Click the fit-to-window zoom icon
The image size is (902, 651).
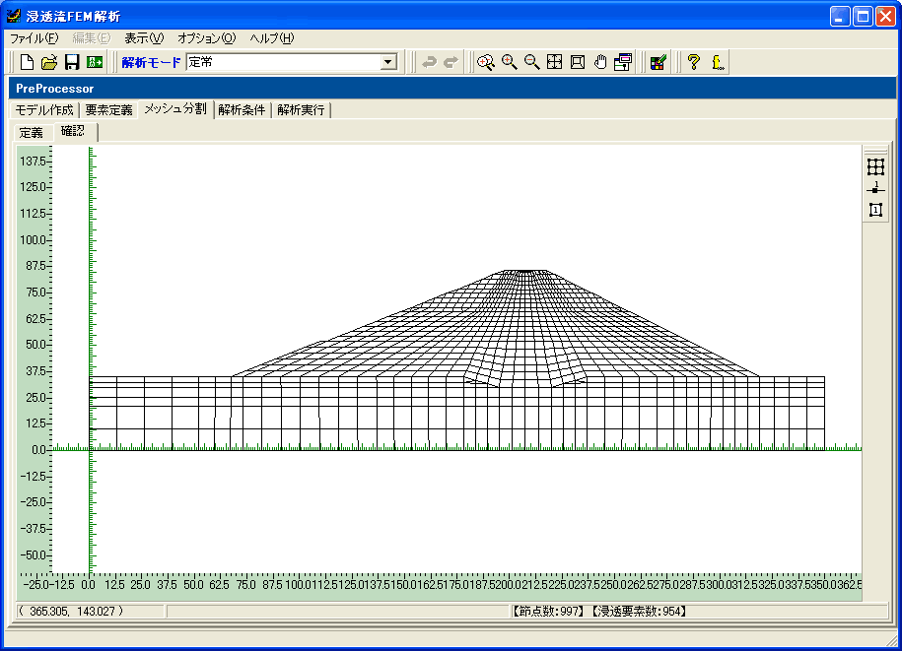tap(555, 62)
